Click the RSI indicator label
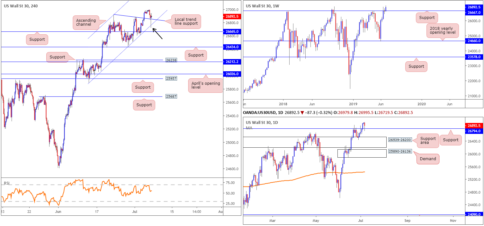Image resolution: width=484 pixels, height=226 pixels. 6,183
